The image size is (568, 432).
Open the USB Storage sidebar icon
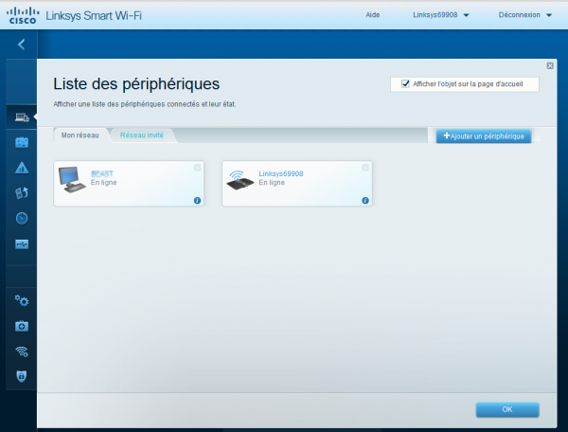pyautogui.click(x=21, y=244)
